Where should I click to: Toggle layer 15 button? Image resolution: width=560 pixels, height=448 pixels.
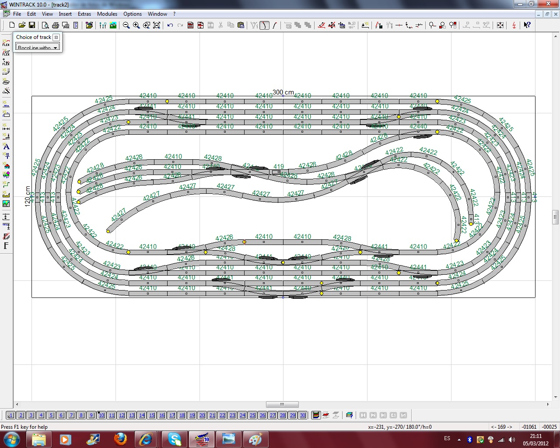(x=151, y=415)
